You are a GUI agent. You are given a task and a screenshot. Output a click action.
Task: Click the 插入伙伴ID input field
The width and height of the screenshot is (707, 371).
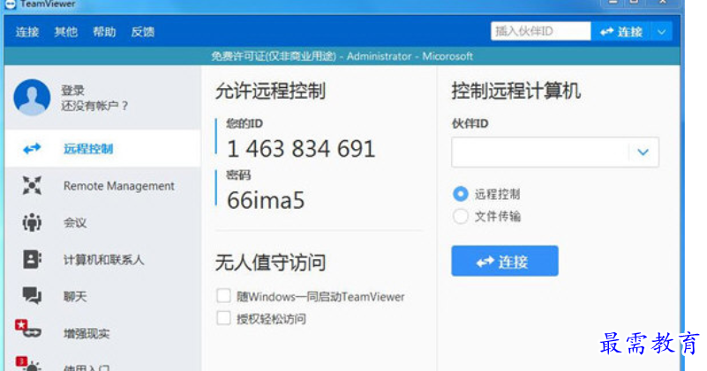pos(540,32)
